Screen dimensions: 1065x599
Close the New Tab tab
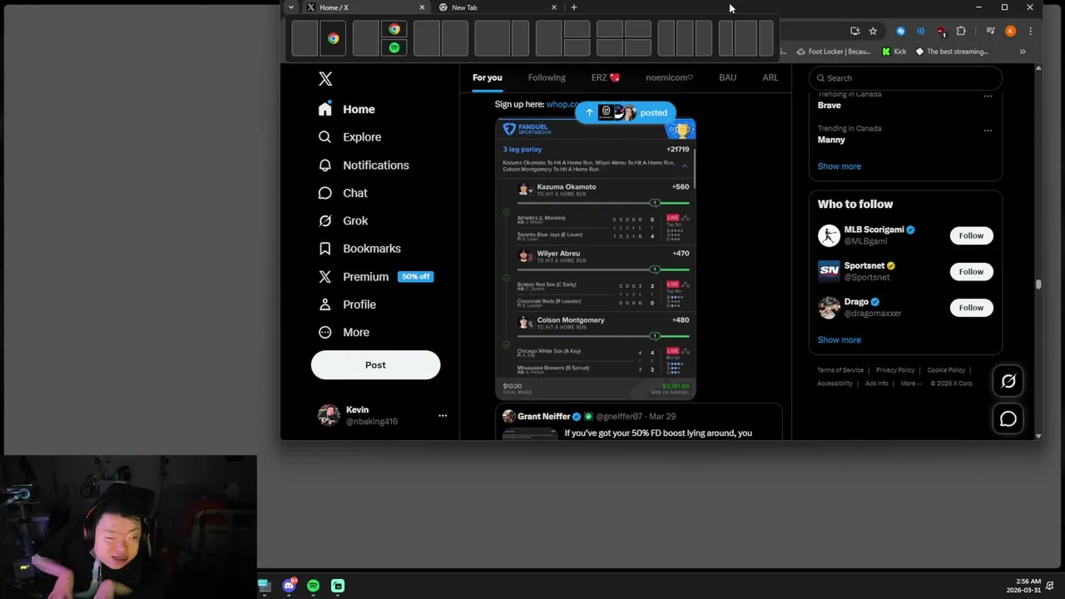(554, 7)
